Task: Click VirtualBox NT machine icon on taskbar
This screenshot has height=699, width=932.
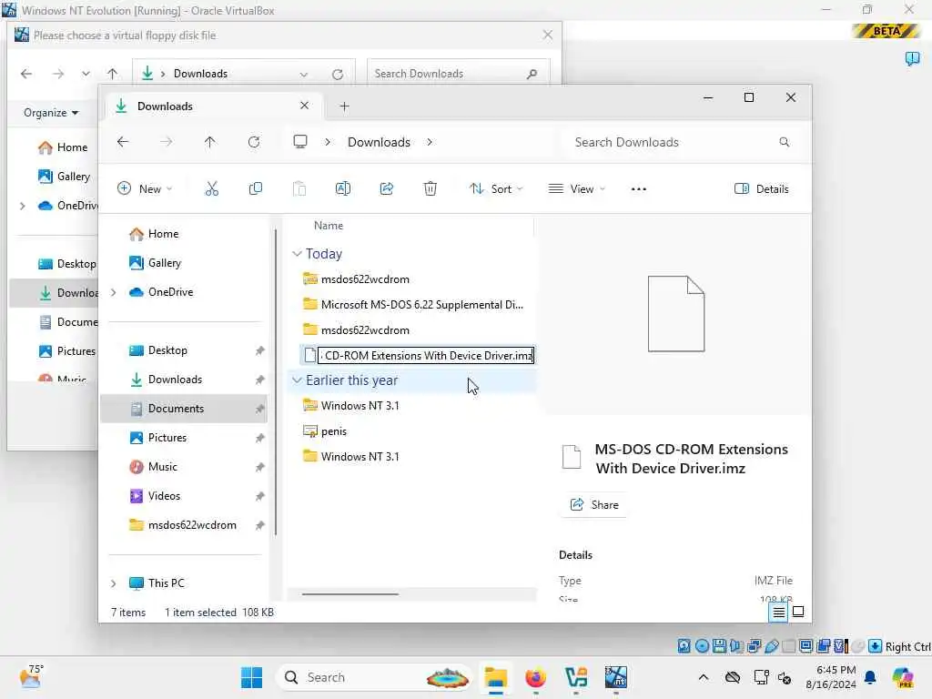Action: coord(616,677)
